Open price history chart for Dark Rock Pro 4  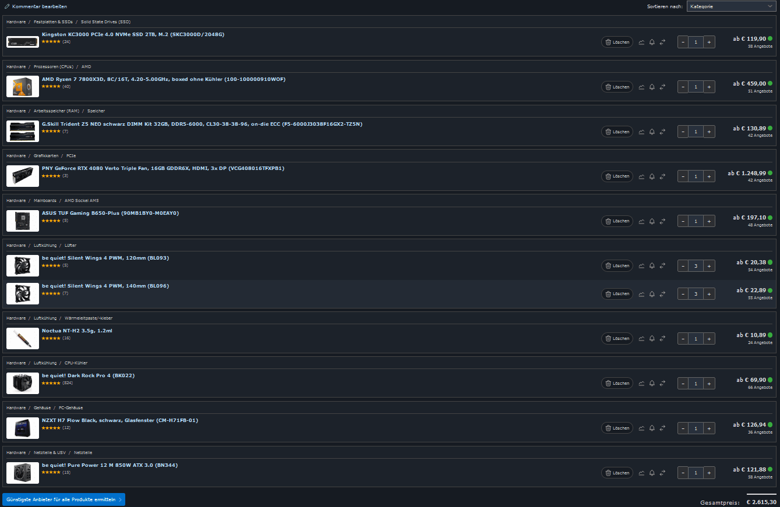pyautogui.click(x=641, y=384)
